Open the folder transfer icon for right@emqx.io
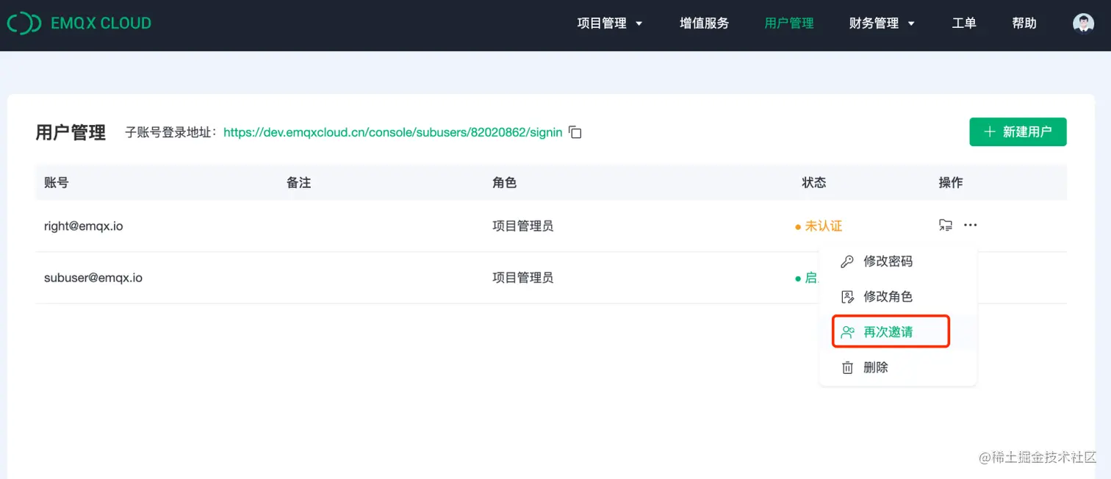Viewport: 1111px width, 479px height. coord(946,225)
